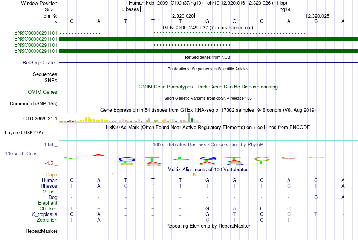Click the "Rhesus" species row label
The height and width of the screenshot is (240, 358).
point(49,186)
